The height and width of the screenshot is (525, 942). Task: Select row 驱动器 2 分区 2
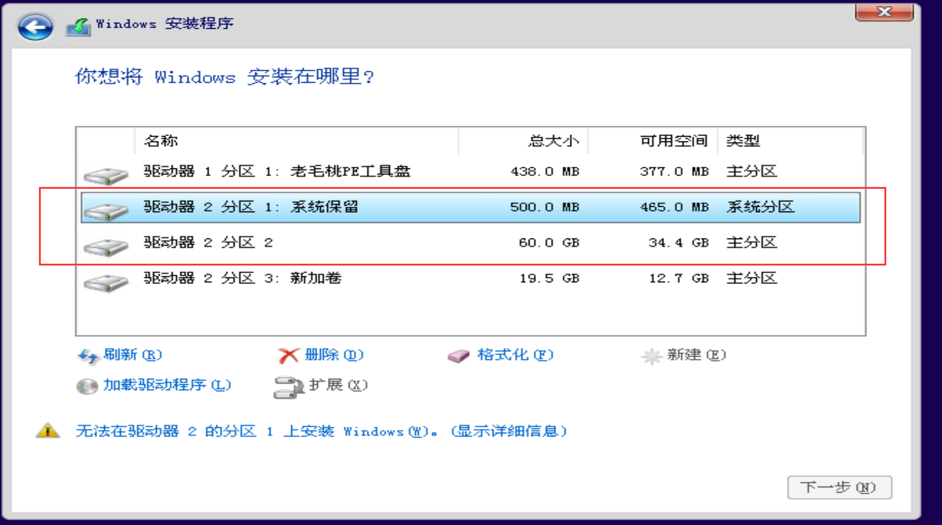471,243
